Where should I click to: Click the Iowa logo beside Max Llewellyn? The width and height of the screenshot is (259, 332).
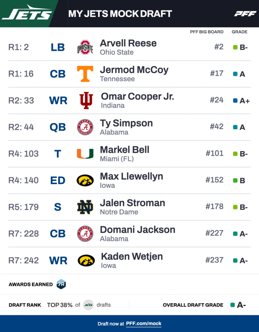[85, 180]
